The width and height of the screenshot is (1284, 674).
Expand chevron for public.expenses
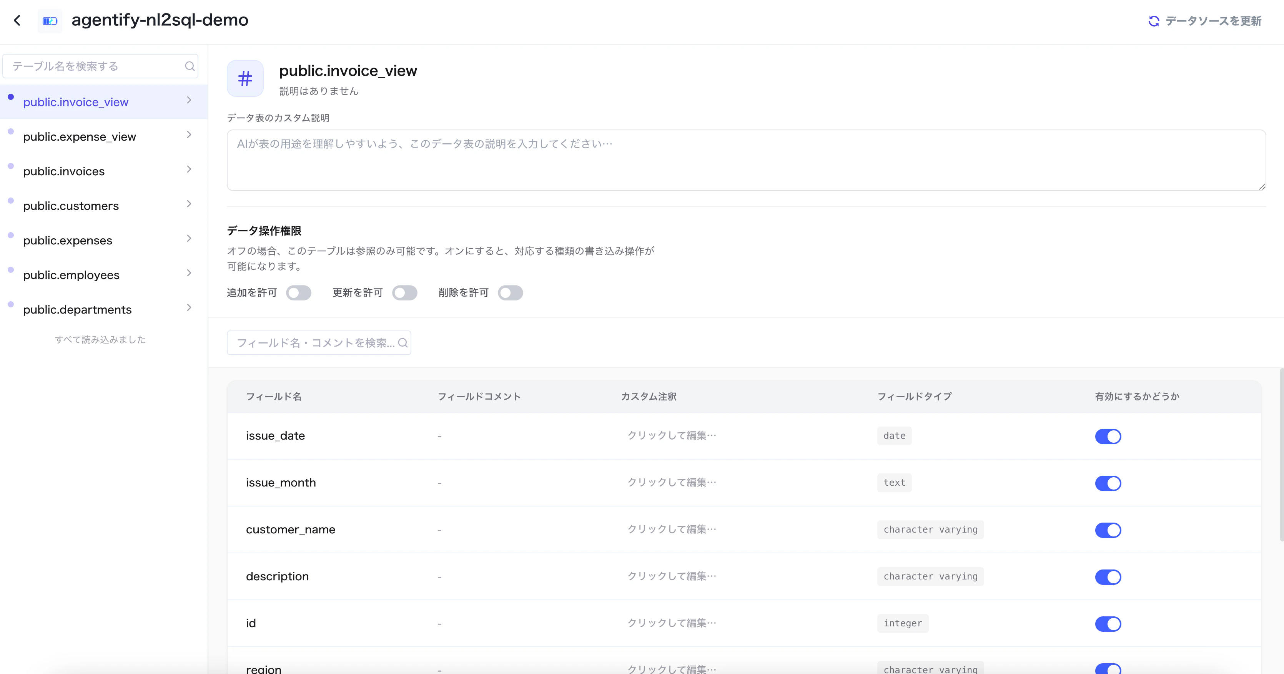(x=189, y=239)
